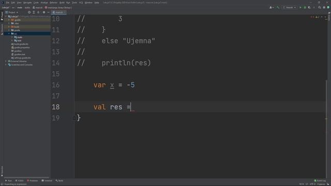Screen dimensions: 331x186
Task: Click the Favorites side tab
Action: (x=2, y=171)
